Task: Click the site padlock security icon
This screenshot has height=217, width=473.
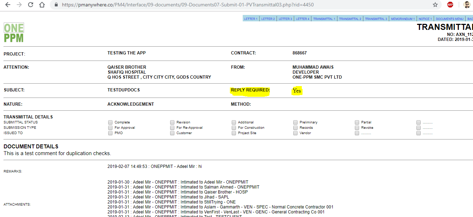Action: (x=56, y=5)
